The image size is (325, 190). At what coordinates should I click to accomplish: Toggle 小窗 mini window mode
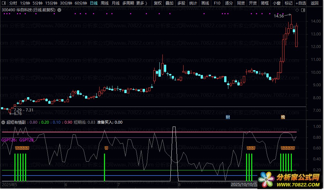pos(276,3)
